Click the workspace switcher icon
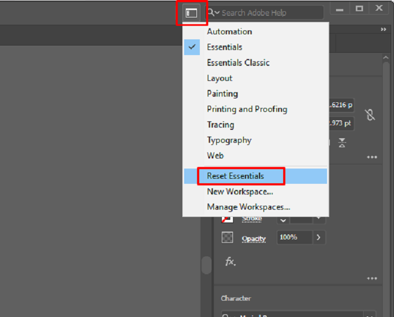 [191, 12]
